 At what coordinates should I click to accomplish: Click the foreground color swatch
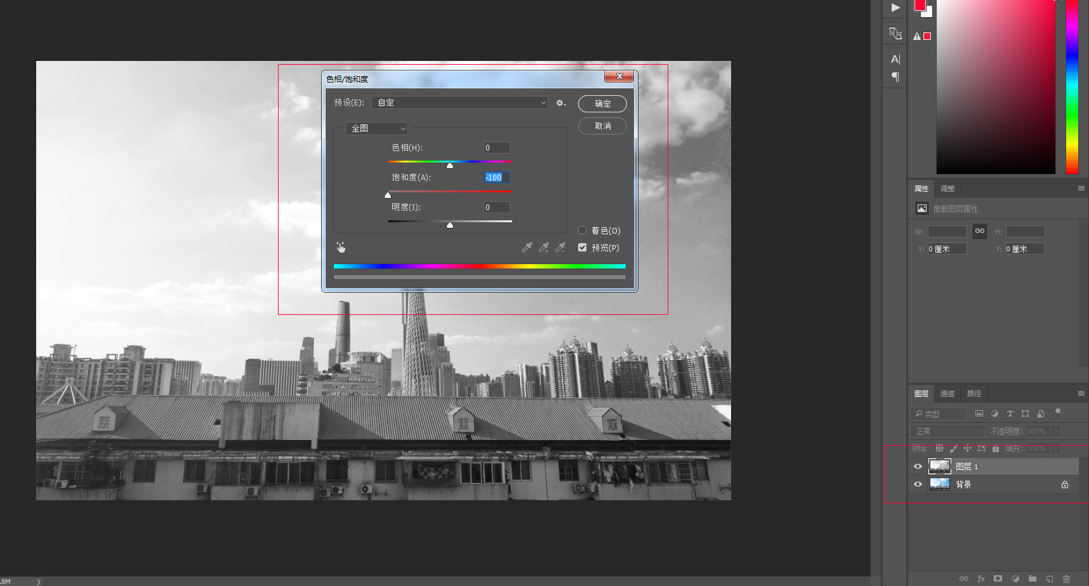[920, 5]
